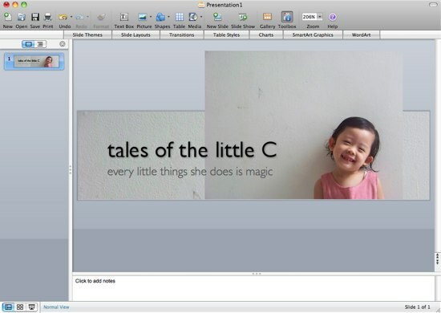Switch to the Charts tab
This screenshot has height=313, width=441.
[266, 35]
